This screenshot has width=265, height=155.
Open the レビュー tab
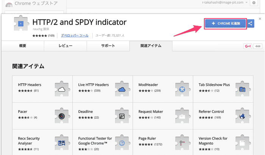click(65, 46)
